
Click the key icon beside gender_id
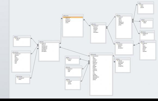pyautogui.click(x=67, y=69)
